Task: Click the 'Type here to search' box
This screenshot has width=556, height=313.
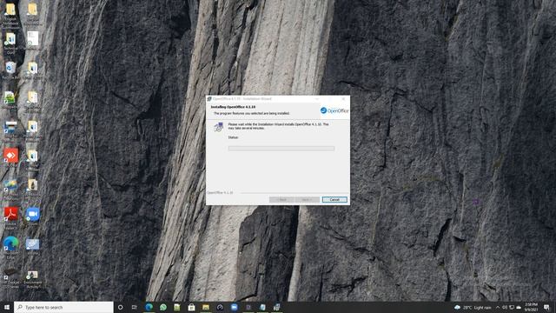Action: [63, 307]
